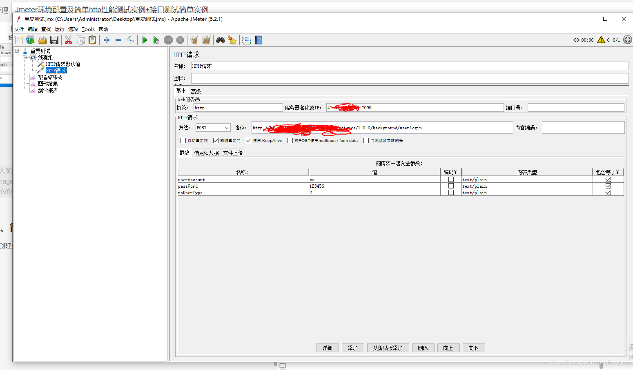Click the Copy icon in toolbar
The image size is (633, 370).
[81, 40]
